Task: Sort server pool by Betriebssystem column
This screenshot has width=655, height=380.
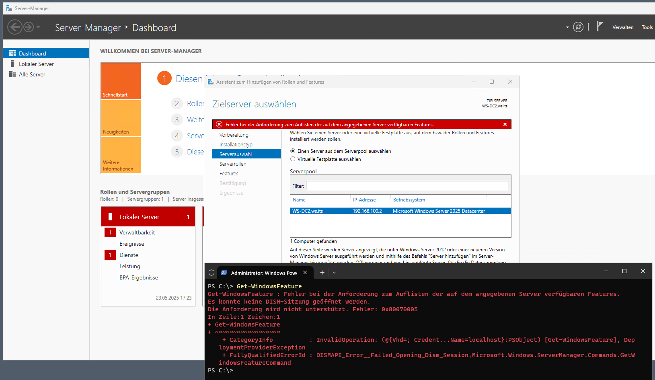Action: pos(409,200)
